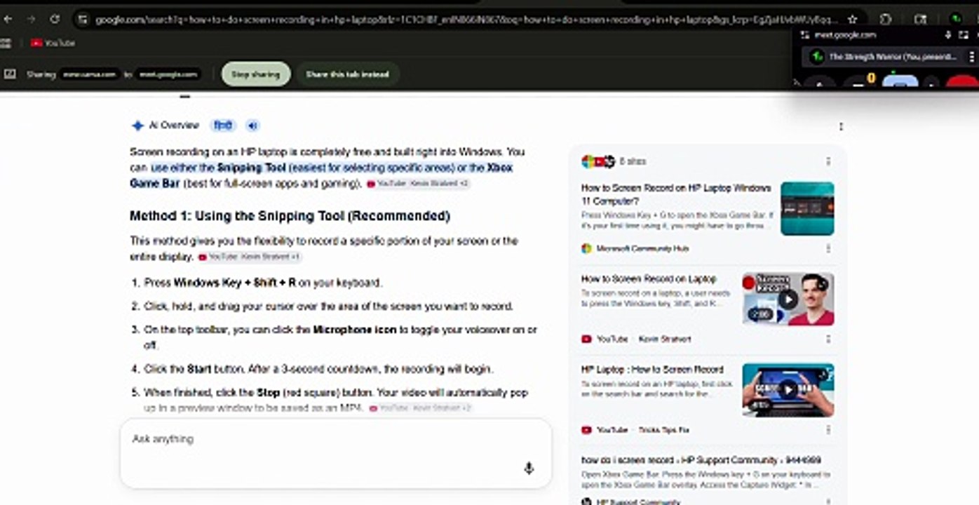The width and height of the screenshot is (979, 505).
Task: Open more options for Kevin Stratvert result
Action: pyautogui.click(x=828, y=339)
